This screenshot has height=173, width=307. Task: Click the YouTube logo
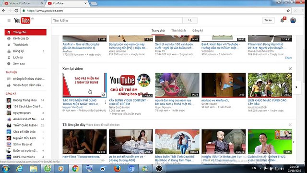[22, 20]
